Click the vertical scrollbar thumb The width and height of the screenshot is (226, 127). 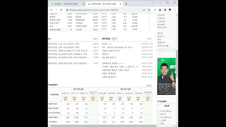pos(177,64)
